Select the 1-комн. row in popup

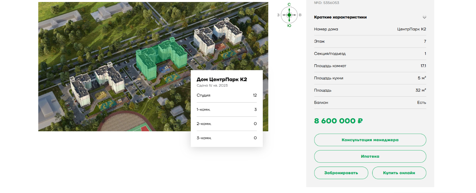tap(226, 110)
